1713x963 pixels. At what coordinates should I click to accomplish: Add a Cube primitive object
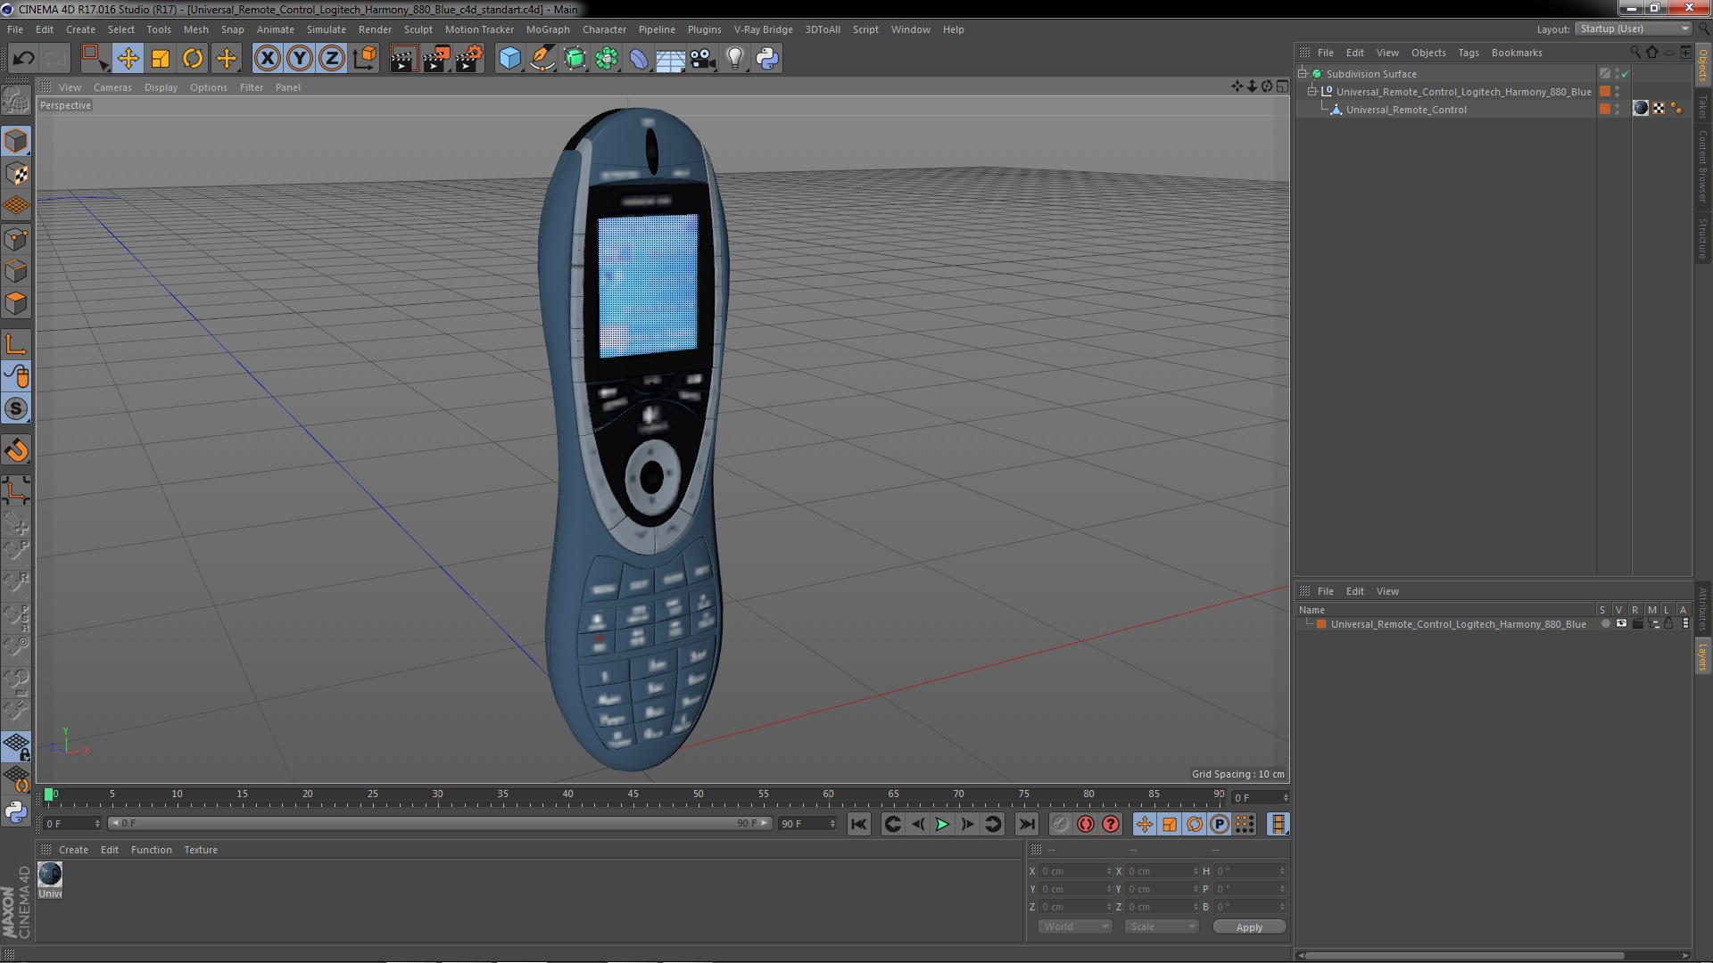click(x=509, y=59)
